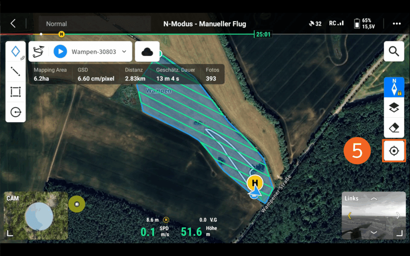Select the area rectangle mapping tool

pos(16,92)
